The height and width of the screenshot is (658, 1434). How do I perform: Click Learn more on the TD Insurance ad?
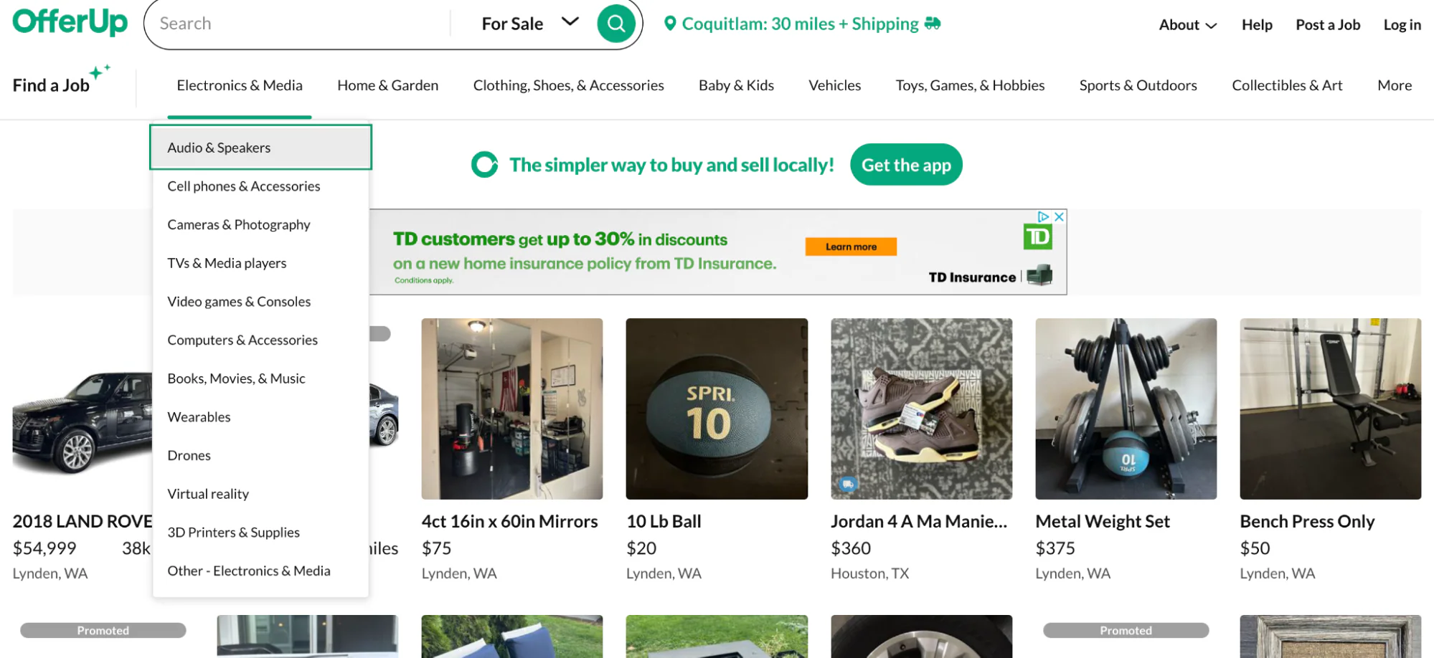pos(850,246)
